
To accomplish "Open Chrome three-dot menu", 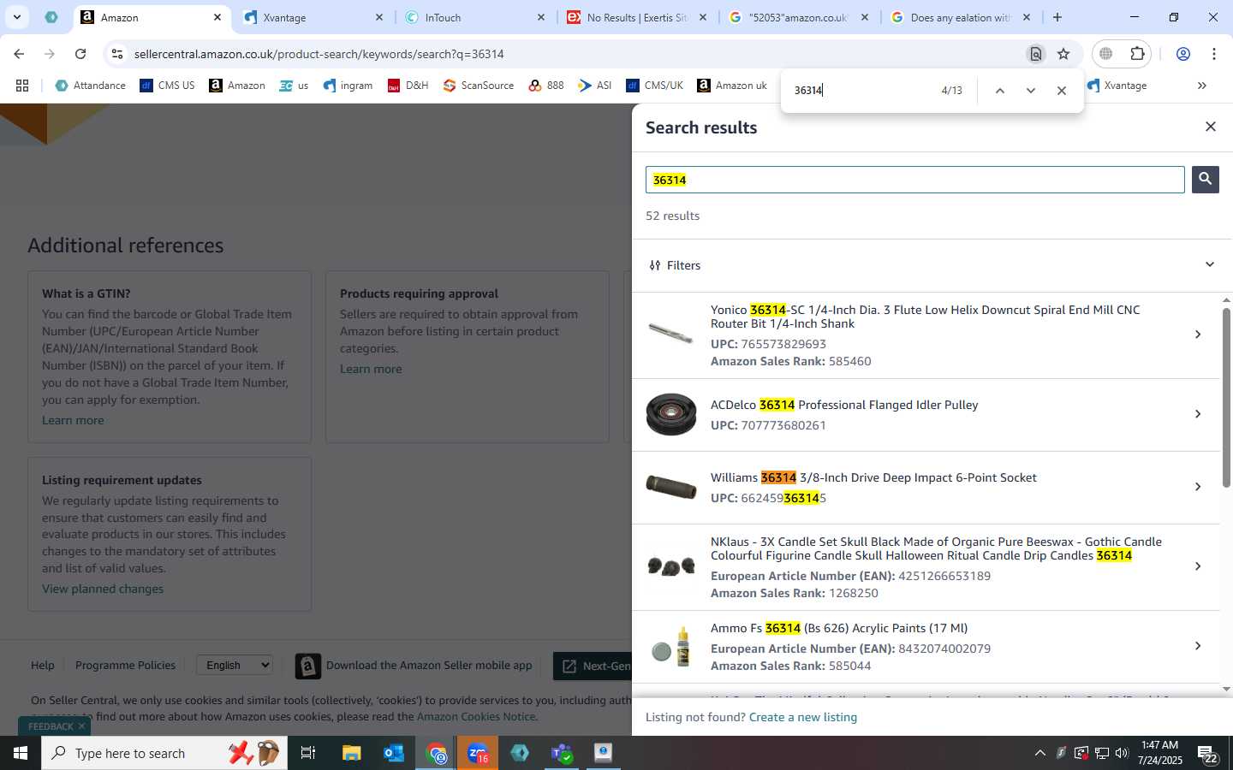I will pos(1214,54).
